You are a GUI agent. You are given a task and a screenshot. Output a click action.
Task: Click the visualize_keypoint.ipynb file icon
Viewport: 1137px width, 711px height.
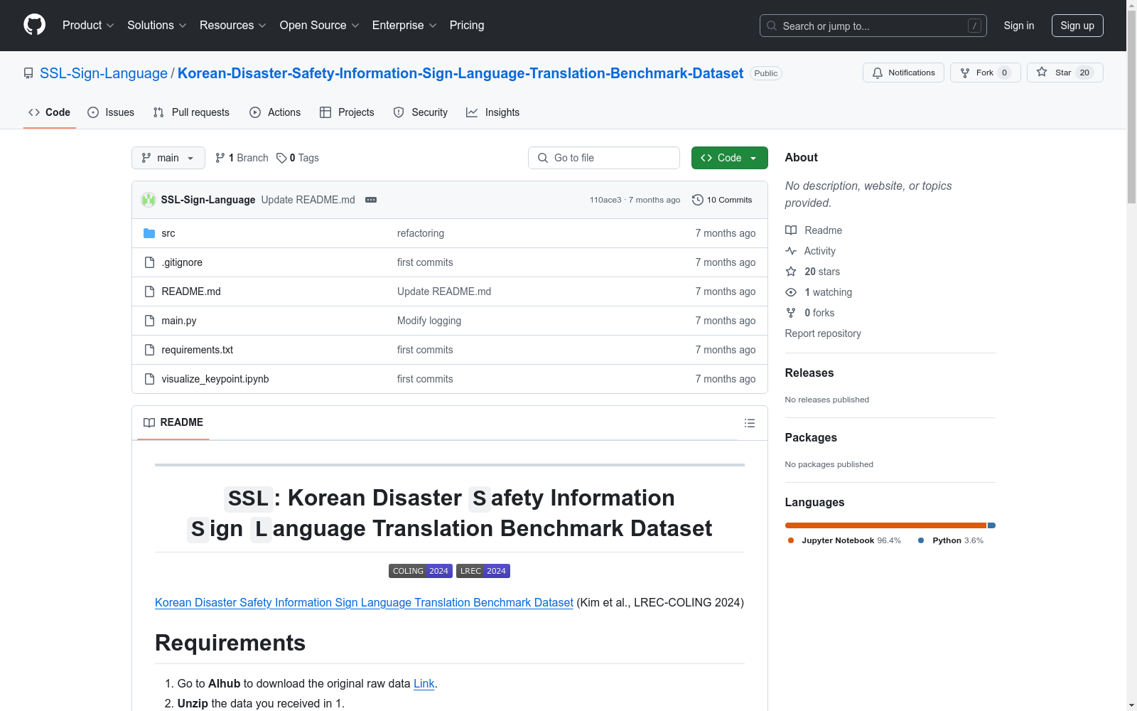[149, 379]
